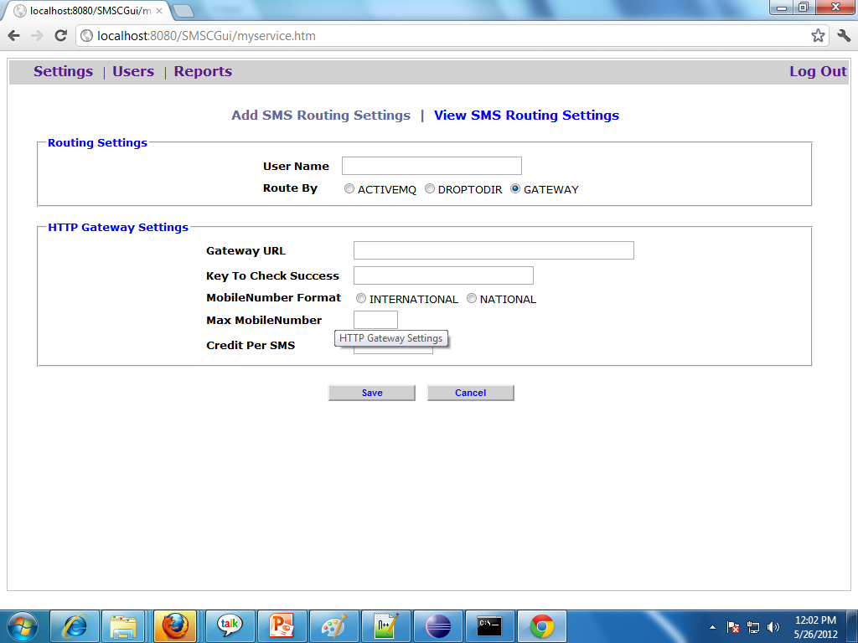
Task: Select the ACTIVEMQ route option
Action: click(x=349, y=189)
